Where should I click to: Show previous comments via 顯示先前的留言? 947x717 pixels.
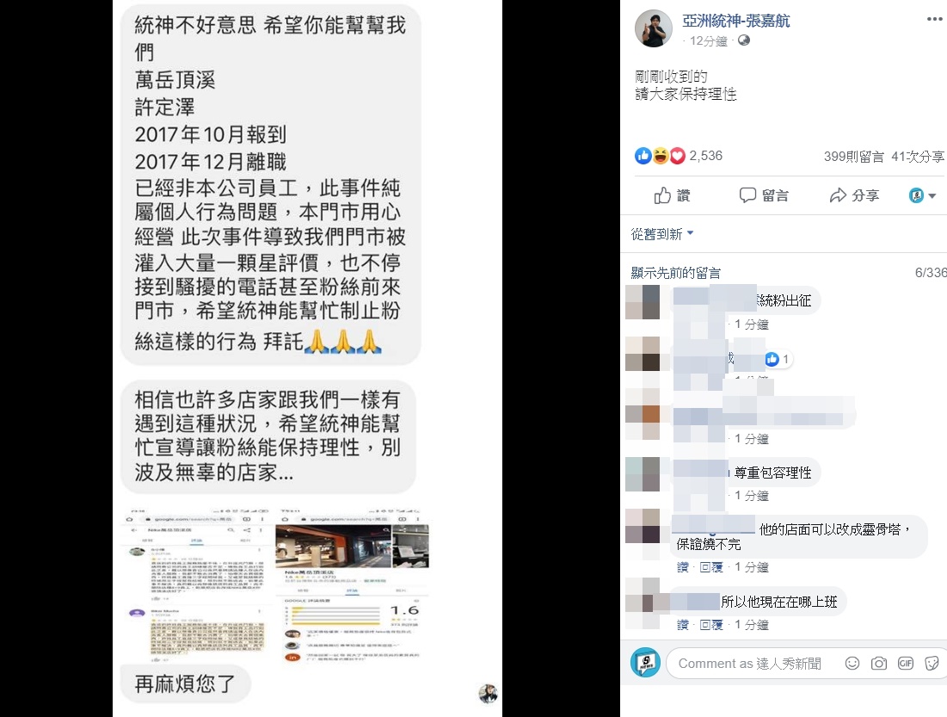point(676,273)
